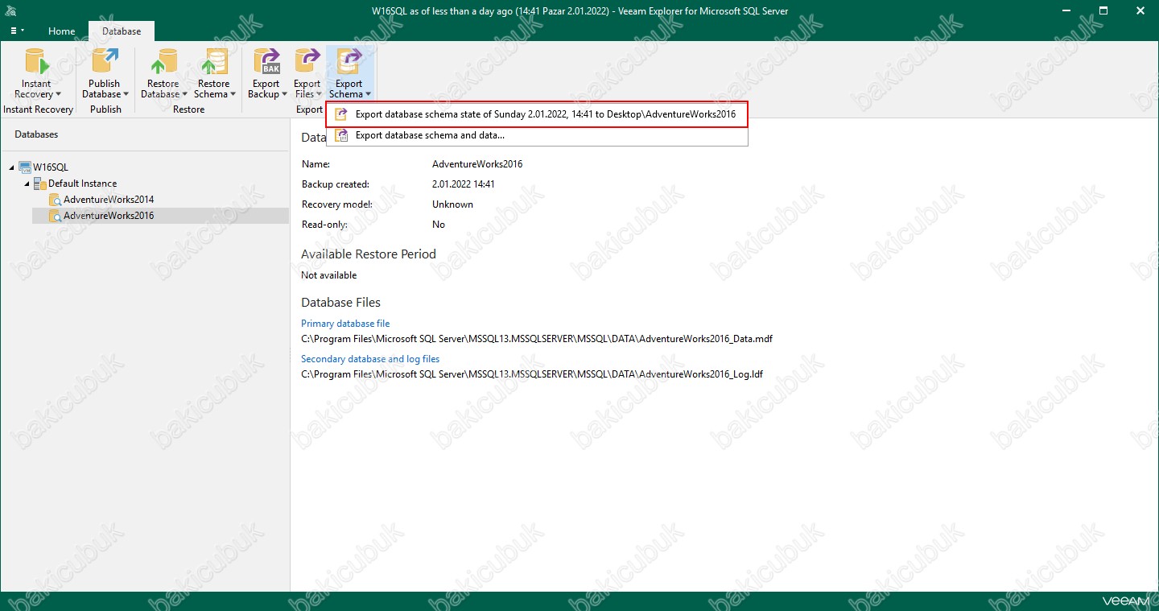The height and width of the screenshot is (611, 1159).
Task: Click the Veeam logo in status bar
Action: pyautogui.click(x=1125, y=601)
